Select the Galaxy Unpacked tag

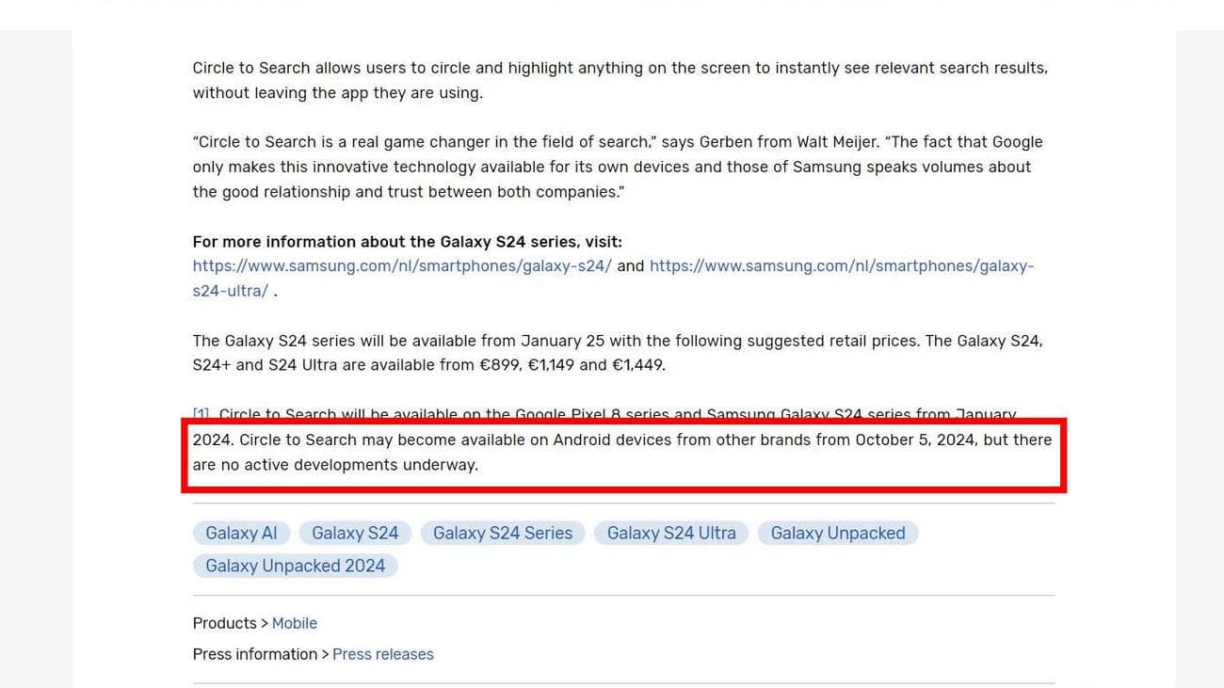[837, 533]
